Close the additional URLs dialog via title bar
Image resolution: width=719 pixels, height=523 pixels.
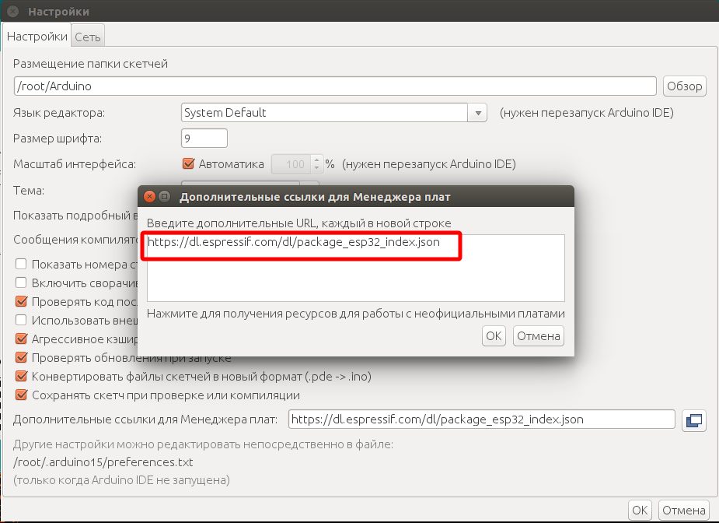[148, 197]
